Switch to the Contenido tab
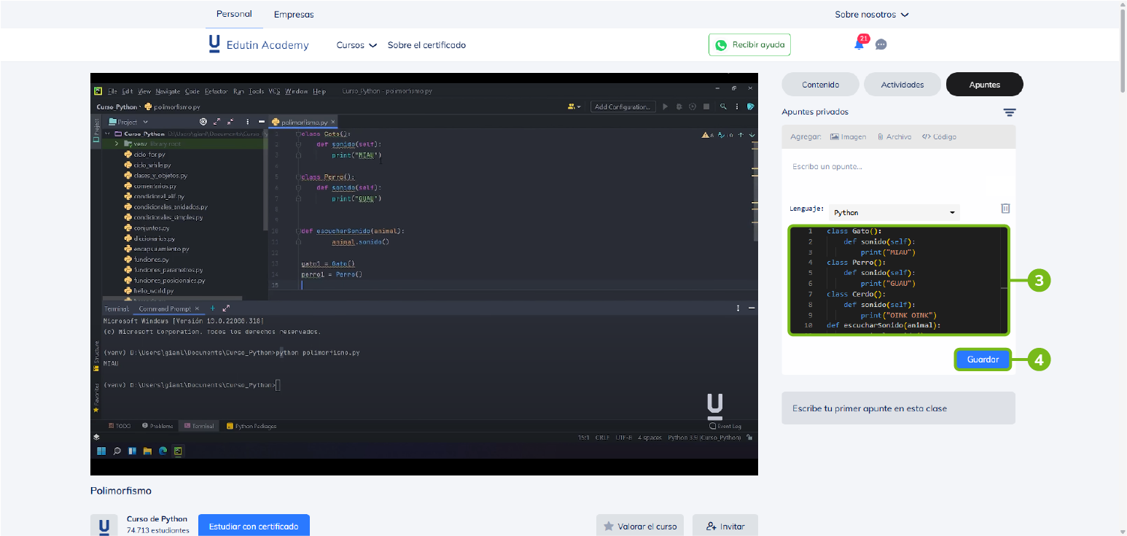This screenshot has height=536, width=1127. click(820, 85)
